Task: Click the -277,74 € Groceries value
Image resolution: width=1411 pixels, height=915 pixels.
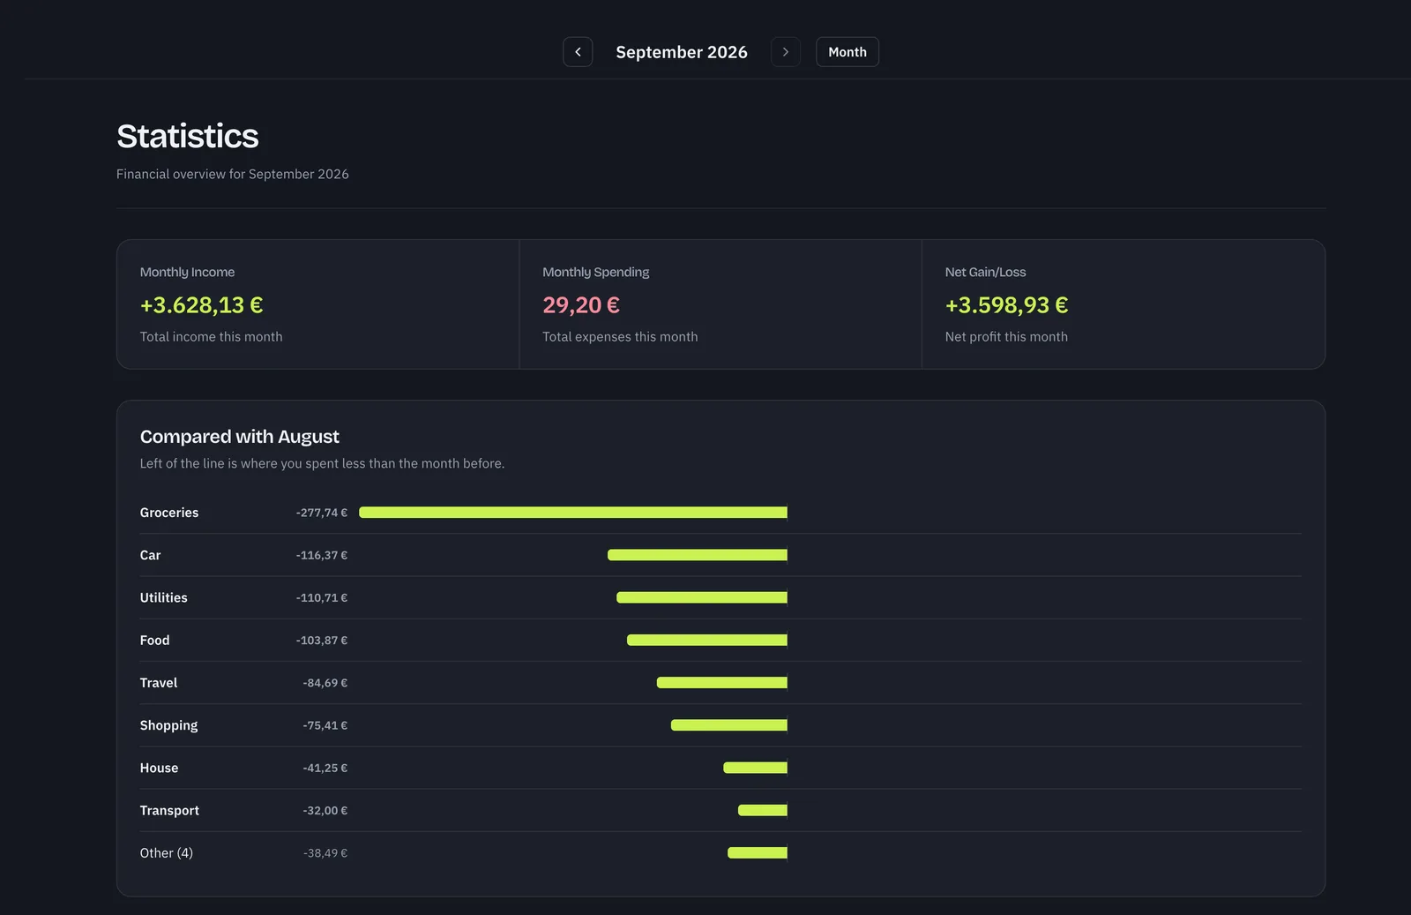Action: pos(321,513)
